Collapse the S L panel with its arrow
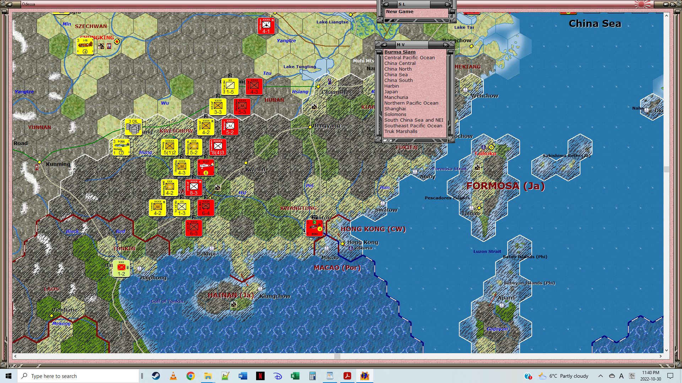Image resolution: width=682 pixels, height=383 pixels. click(386, 5)
